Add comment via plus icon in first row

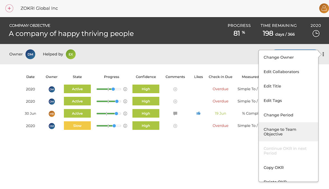(x=175, y=89)
